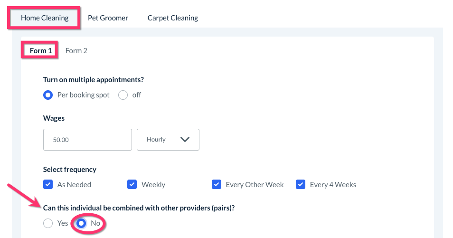Select 'Yes' for combining with other providers
Viewport: 453px width, 238px height.
pos(48,223)
